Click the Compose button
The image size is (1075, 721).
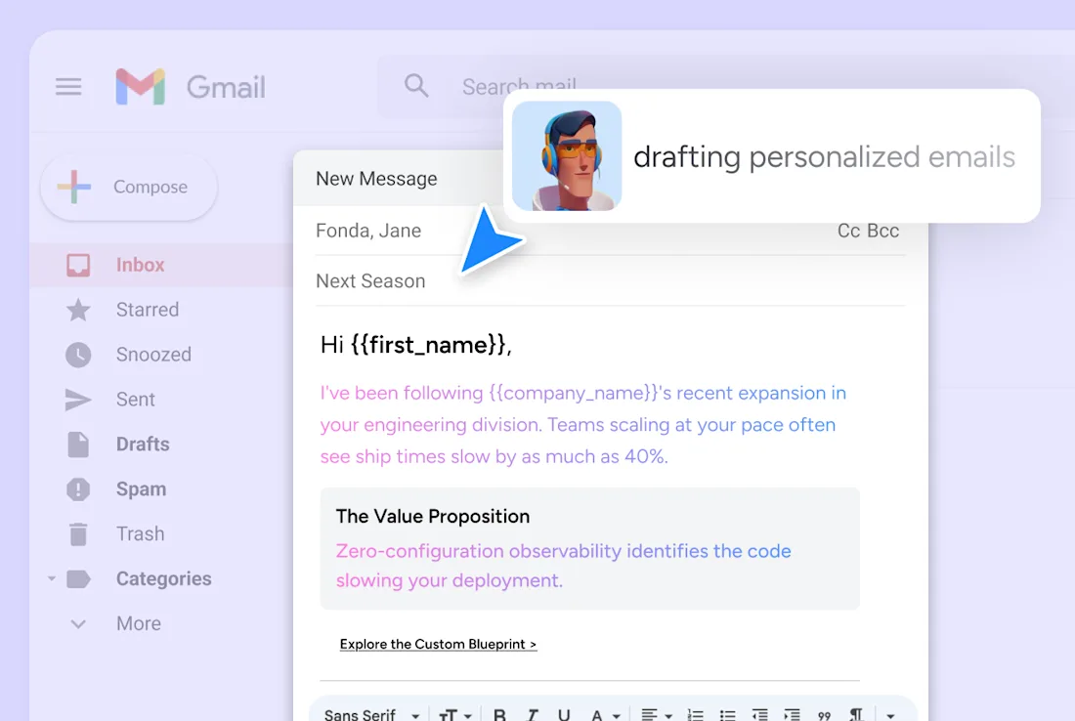click(x=129, y=187)
